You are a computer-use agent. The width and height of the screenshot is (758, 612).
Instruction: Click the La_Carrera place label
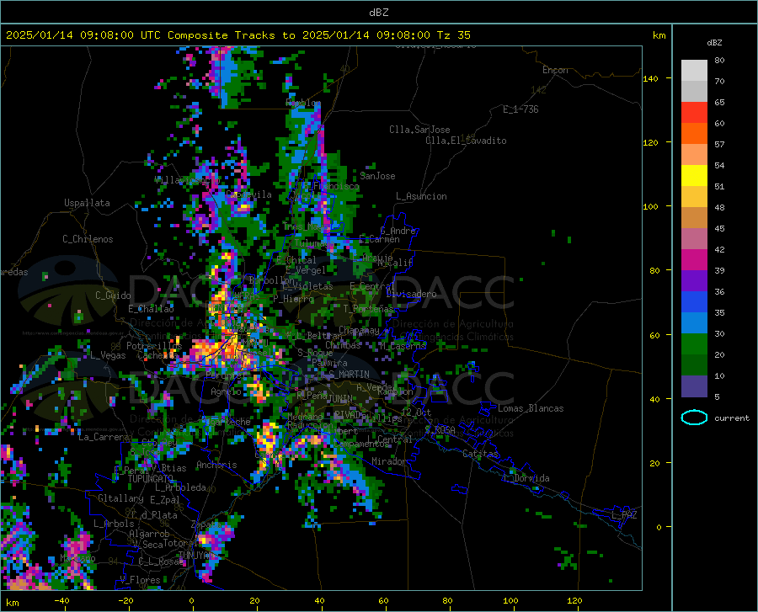pos(104,437)
